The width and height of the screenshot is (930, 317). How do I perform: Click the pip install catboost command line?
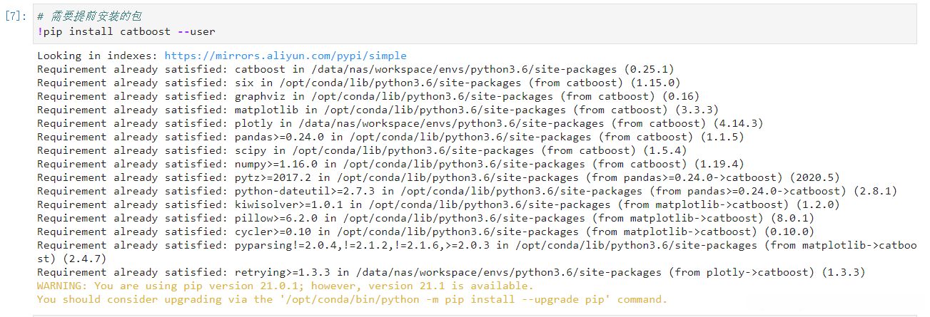(x=126, y=31)
